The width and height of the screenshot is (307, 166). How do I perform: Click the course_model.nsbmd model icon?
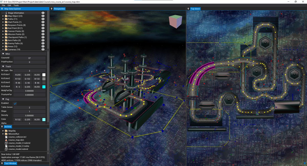point(6,149)
